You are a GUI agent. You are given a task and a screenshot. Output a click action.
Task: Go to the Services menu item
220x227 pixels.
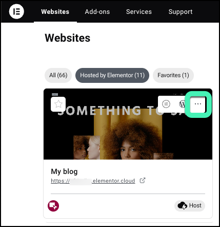(139, 12)
